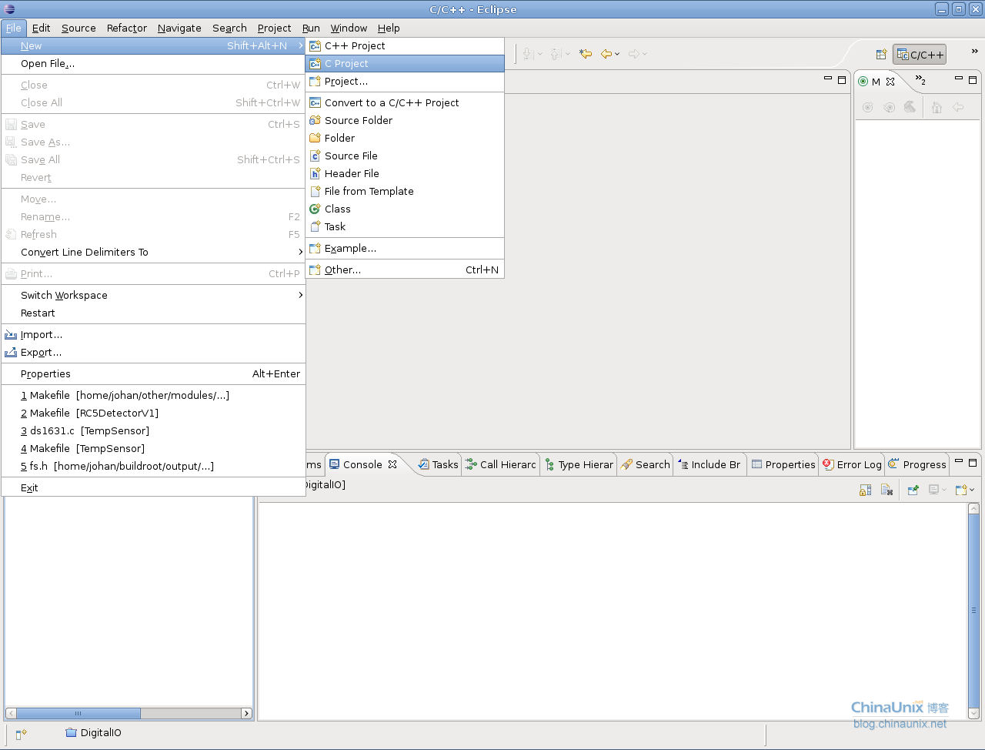985x750 pixels.
Task: Choose Folder in the New submenu
Action: 405,138
